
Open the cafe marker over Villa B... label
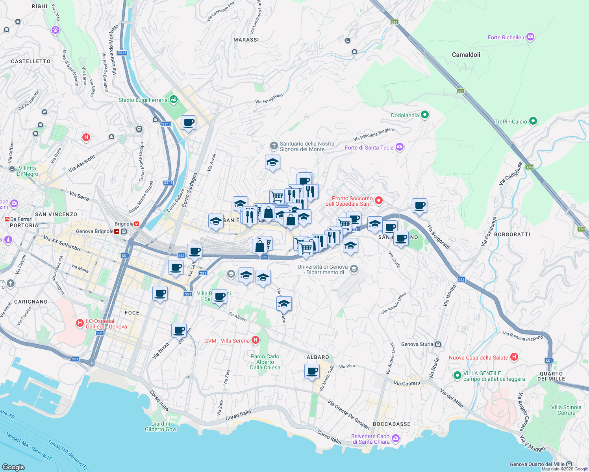pos(220,297)
